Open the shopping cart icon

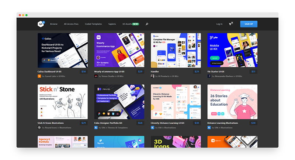(230, 24)
